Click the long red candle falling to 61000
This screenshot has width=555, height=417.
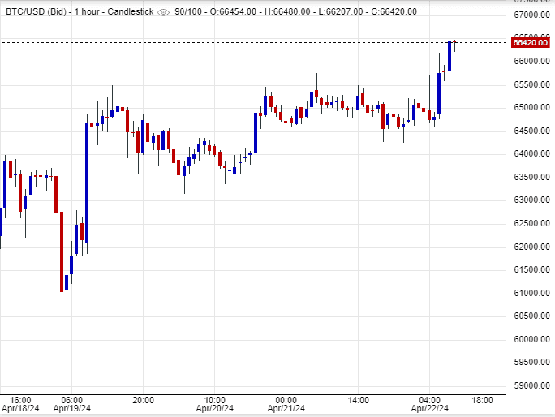(x=62, y=251)
